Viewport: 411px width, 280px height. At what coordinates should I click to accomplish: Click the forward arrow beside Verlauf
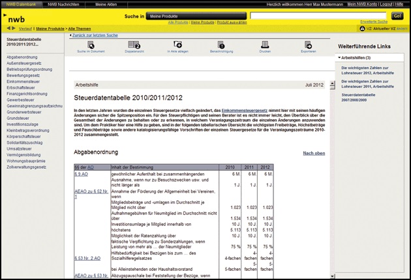coord(14,29)
